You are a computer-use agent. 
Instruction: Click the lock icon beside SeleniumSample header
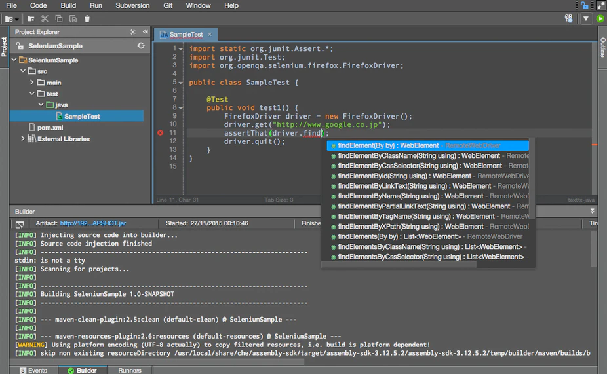click(20, 46)
